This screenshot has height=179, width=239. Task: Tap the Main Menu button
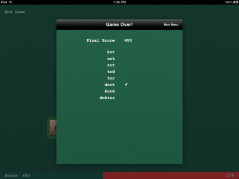click(x=171, y=25)
